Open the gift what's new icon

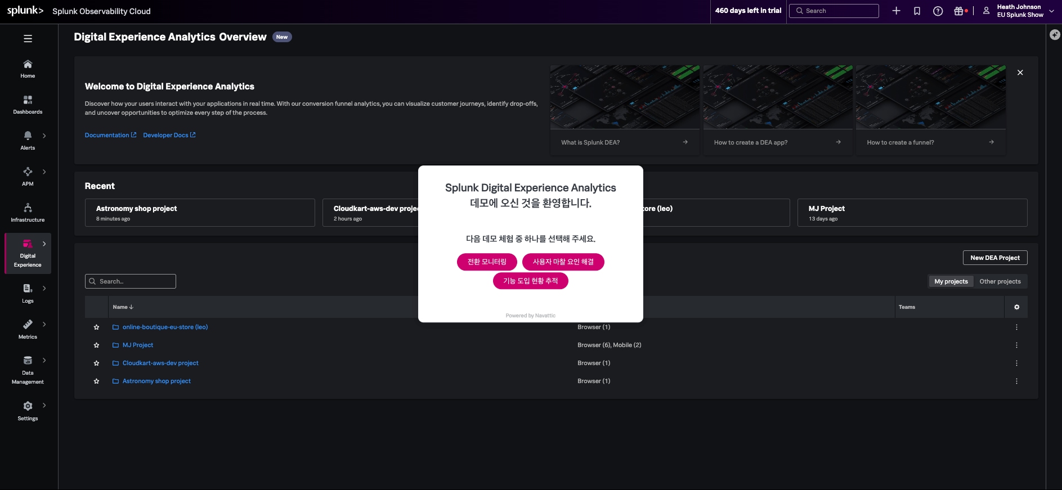coord(959,11)
